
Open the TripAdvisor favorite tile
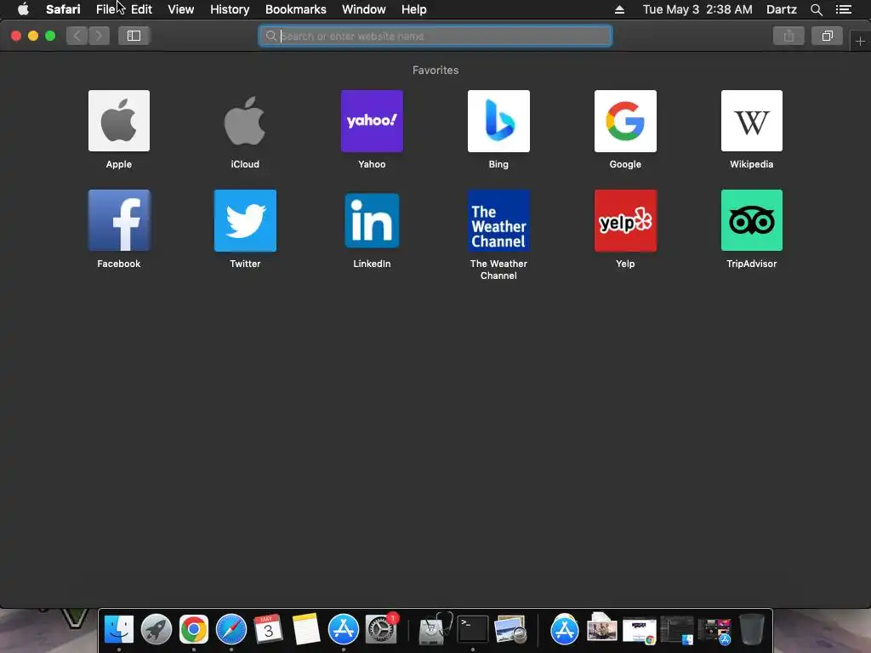752,220
